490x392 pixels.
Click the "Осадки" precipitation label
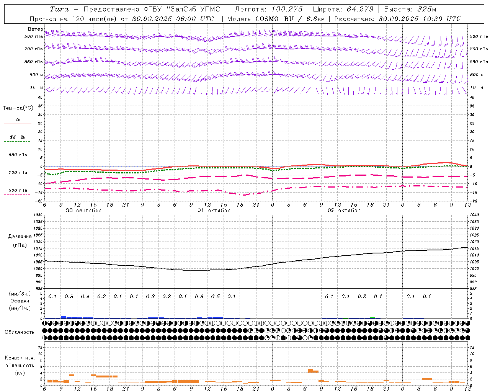coord(20,301)
